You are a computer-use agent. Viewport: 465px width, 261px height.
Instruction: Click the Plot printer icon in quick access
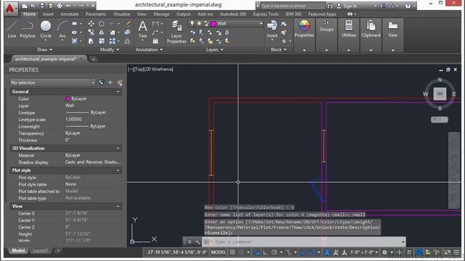(60, 6)
